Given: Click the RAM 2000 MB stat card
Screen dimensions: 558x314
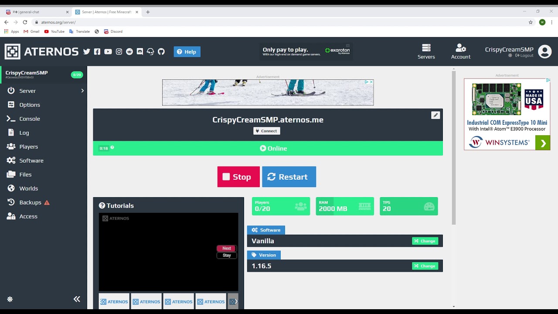Looking at the screenshot, I should (345, 206).
